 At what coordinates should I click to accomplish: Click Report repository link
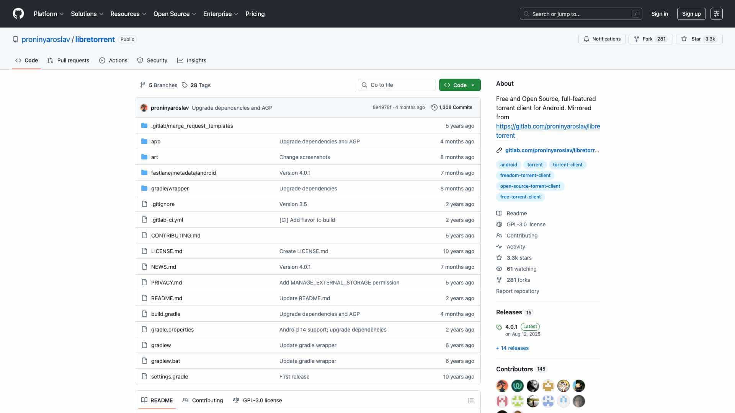518,291
